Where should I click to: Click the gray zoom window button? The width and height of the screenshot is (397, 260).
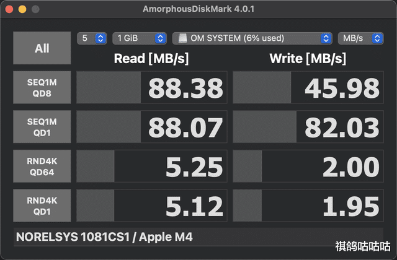(35, 10)
